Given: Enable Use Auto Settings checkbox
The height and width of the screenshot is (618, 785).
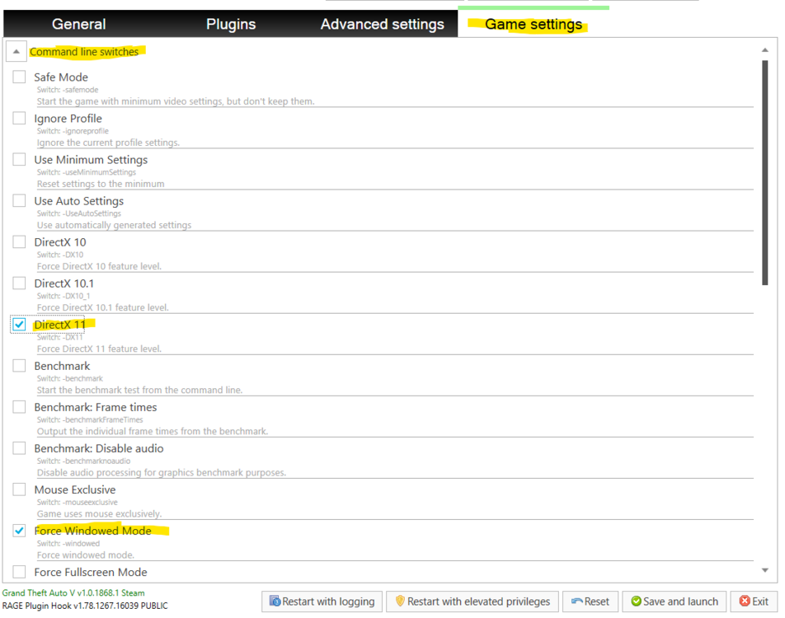Looking at the screenshot, I should [19, 201].
